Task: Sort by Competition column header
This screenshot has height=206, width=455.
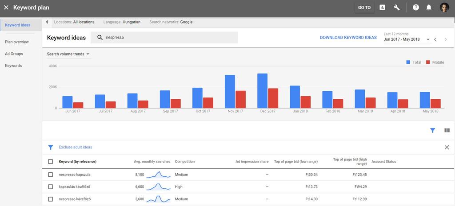Action: [185, 161]
